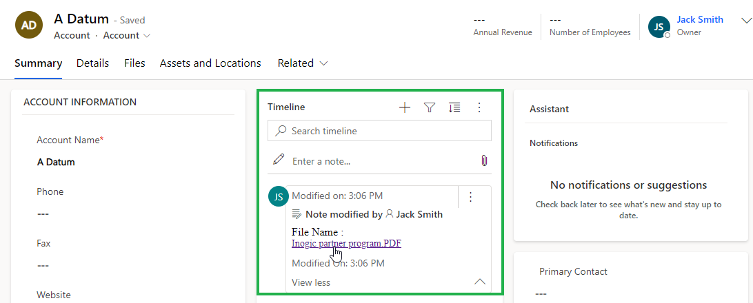Open timeline more commands vertical ellipsis

[479, 107]
